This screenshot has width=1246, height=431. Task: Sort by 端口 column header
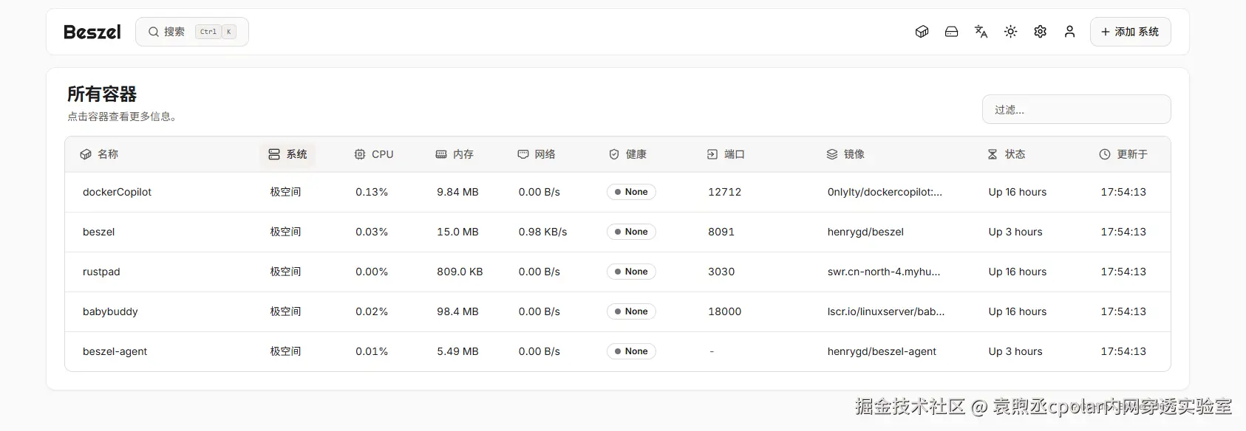coord(726,154)
